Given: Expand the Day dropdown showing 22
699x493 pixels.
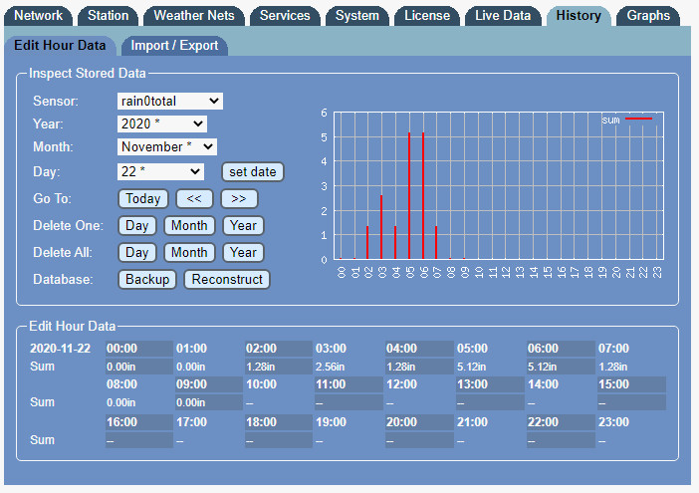Looking at the screenshot, I should [160, 171].
